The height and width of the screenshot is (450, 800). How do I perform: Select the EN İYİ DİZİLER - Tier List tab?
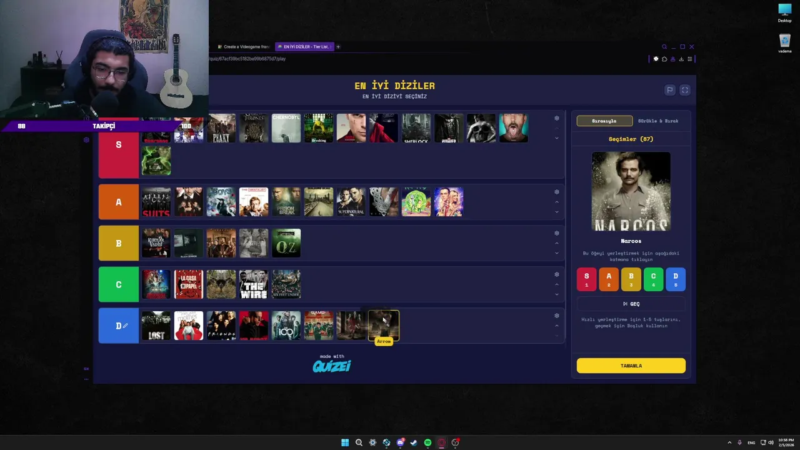(x=305, y=46)
